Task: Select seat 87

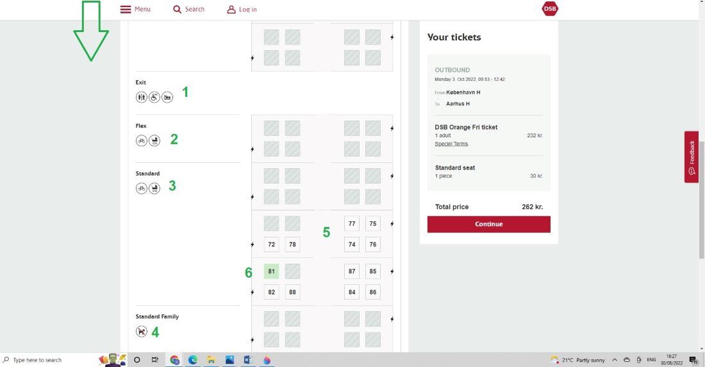Action: click(x=352, y=271)
